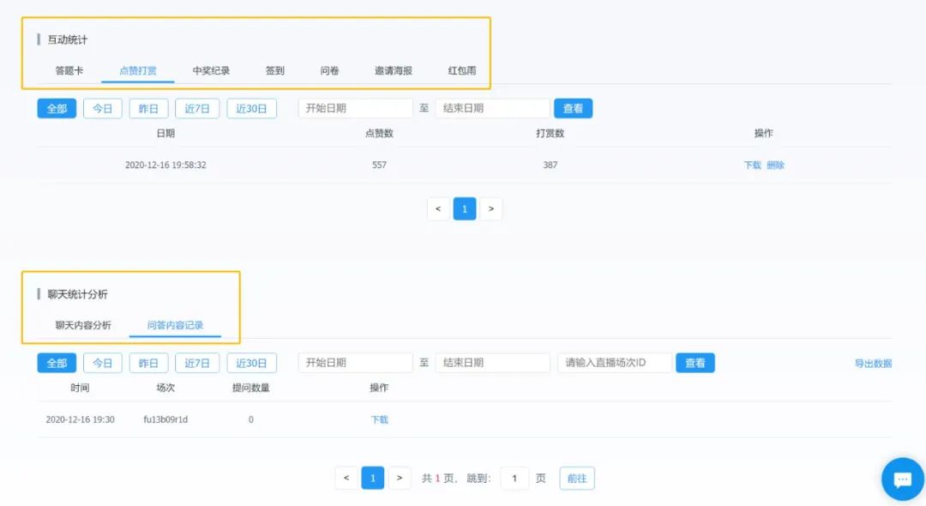Click 结束日期 field in the interaction statistics section

(x=492, y=109)
